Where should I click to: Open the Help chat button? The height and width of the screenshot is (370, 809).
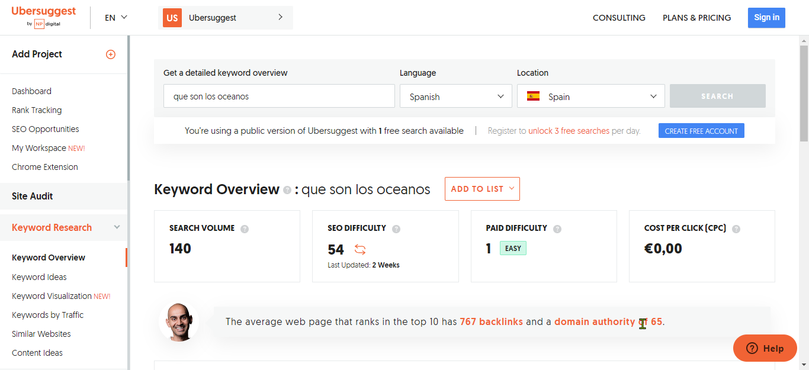pos(765,348)
